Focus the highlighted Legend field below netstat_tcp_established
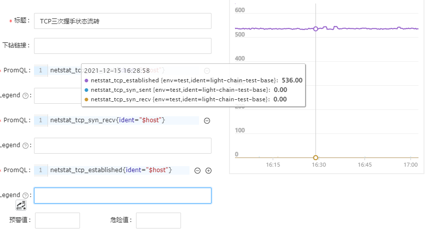 coord(122,196)
